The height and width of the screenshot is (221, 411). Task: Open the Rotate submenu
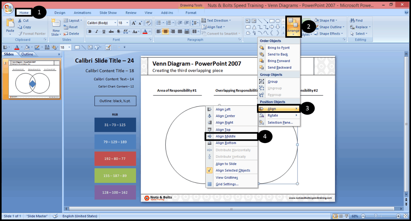[279, 115]
